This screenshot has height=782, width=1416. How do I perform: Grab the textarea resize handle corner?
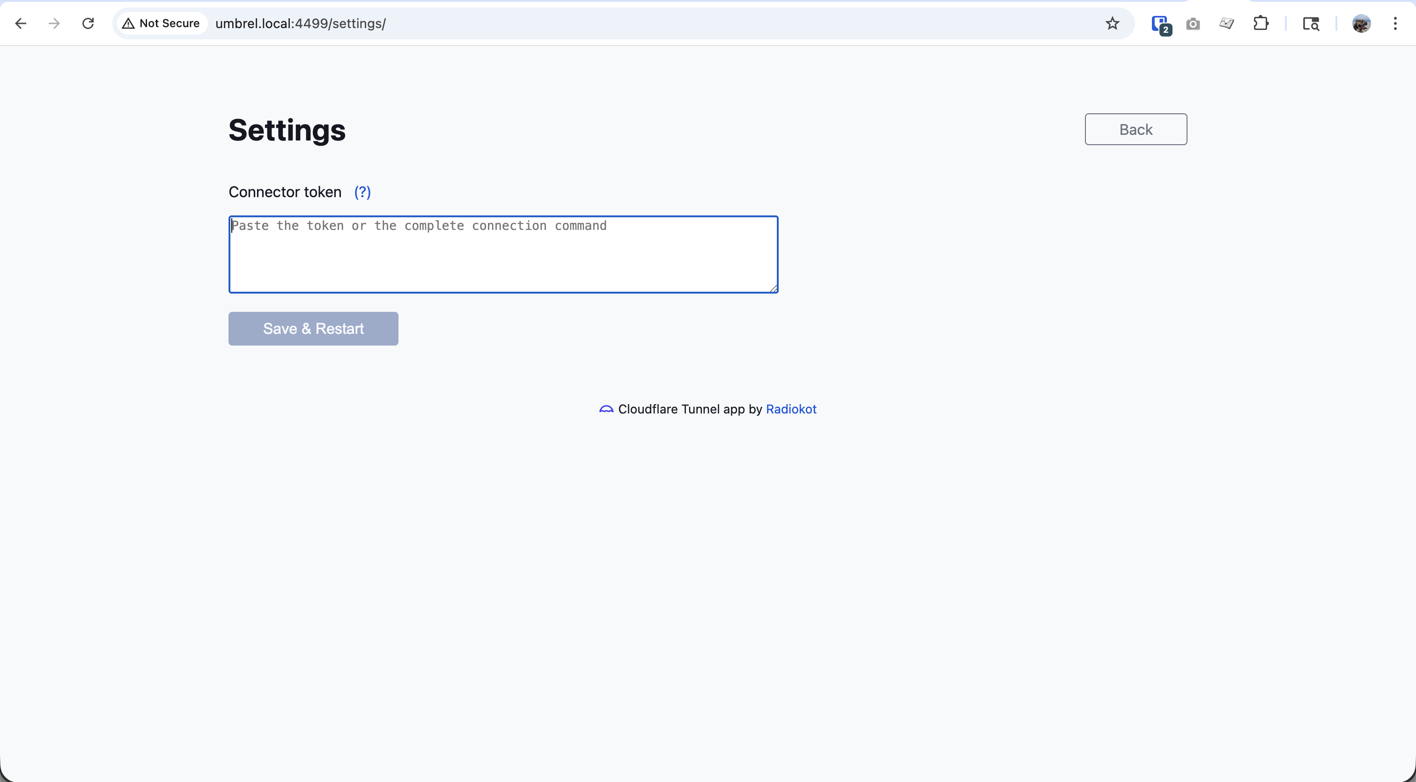(774, 288)
